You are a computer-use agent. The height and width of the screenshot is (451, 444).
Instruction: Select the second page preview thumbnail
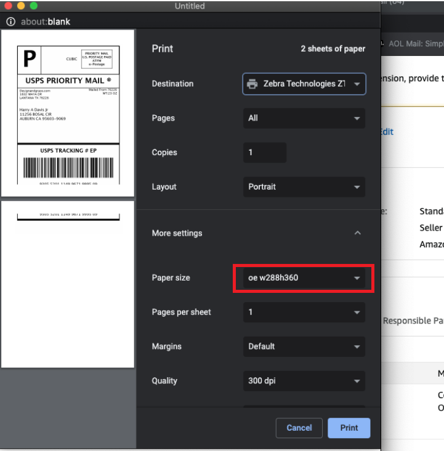(68, 284)
